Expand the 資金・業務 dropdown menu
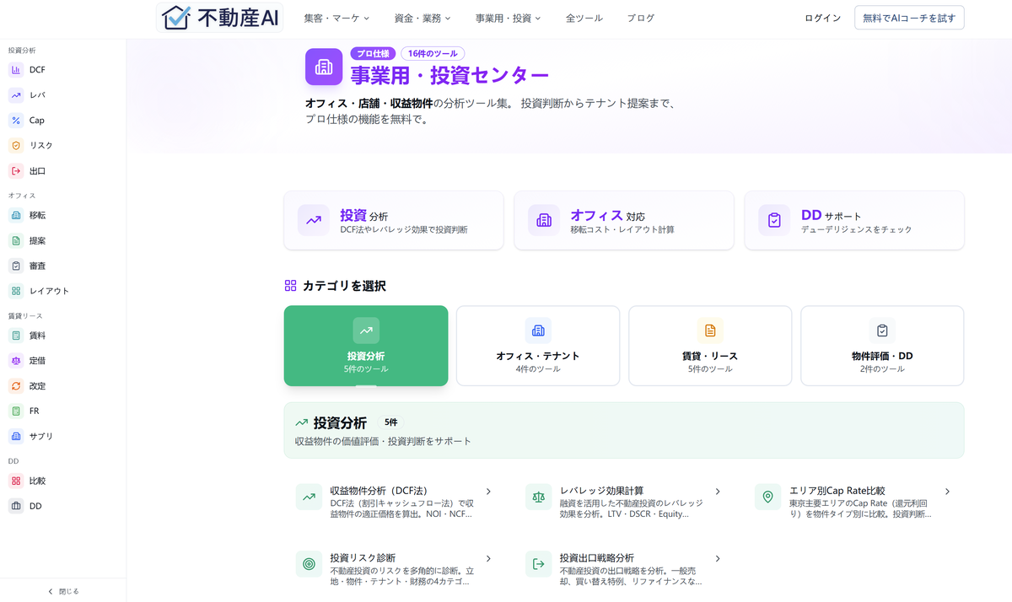This screenshot has height=602, width=1012. point(423,18)
